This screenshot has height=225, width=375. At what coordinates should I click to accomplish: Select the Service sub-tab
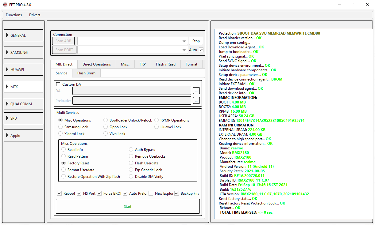[62, 73]
